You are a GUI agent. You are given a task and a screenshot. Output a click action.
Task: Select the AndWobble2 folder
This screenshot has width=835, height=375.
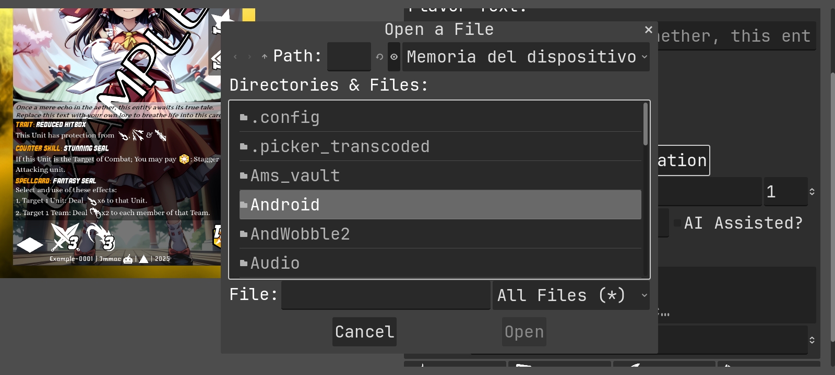tap(300, 234)
